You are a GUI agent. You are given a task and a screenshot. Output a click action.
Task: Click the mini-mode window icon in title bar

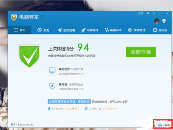[154, 13]
